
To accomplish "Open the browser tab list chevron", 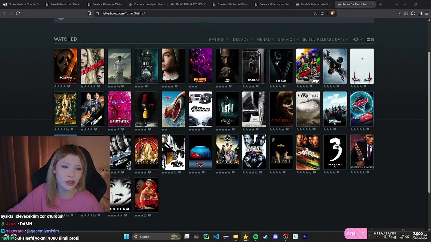I will [x=397, y=4].
